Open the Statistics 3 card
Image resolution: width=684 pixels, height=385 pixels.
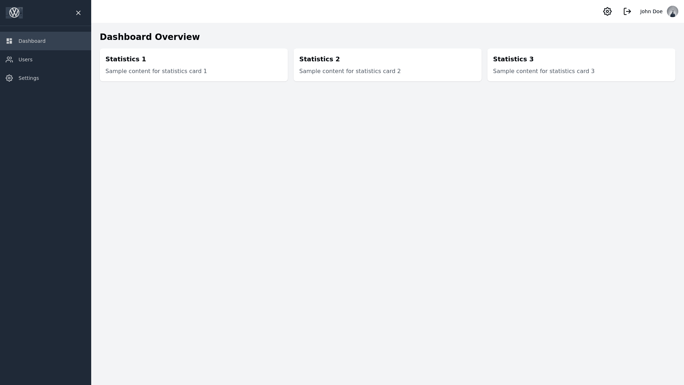(581, 65)
